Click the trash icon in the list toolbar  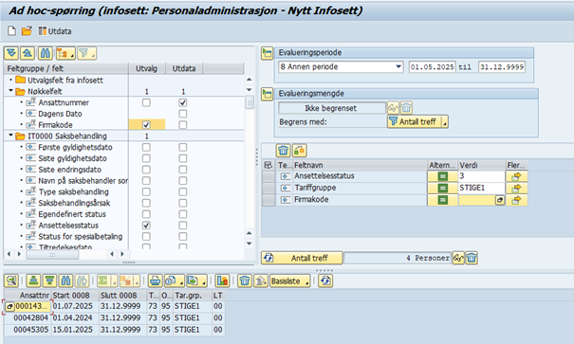click(245, 281)
